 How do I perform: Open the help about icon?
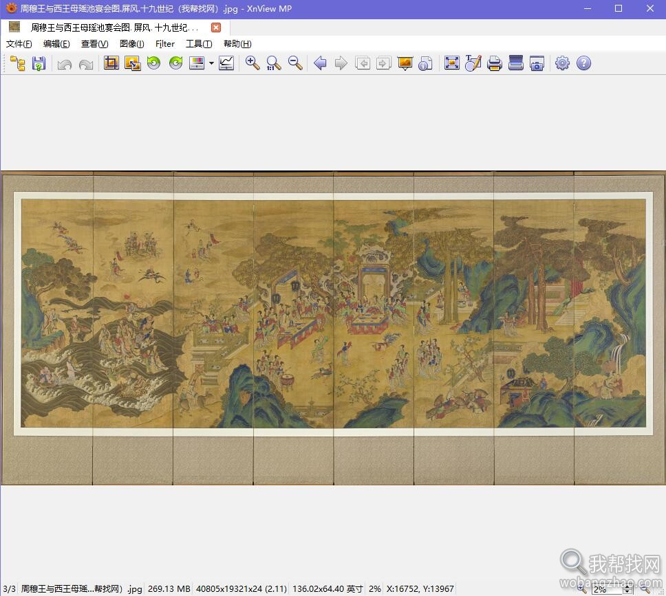(x=584, y=63)
